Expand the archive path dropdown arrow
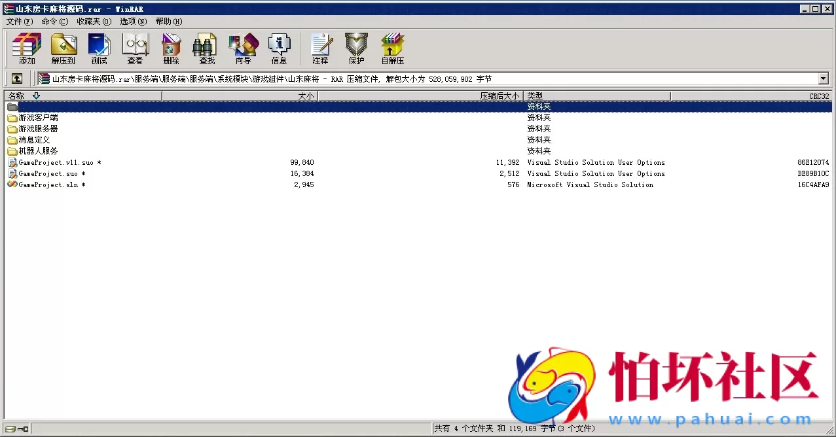 point(823,79)
